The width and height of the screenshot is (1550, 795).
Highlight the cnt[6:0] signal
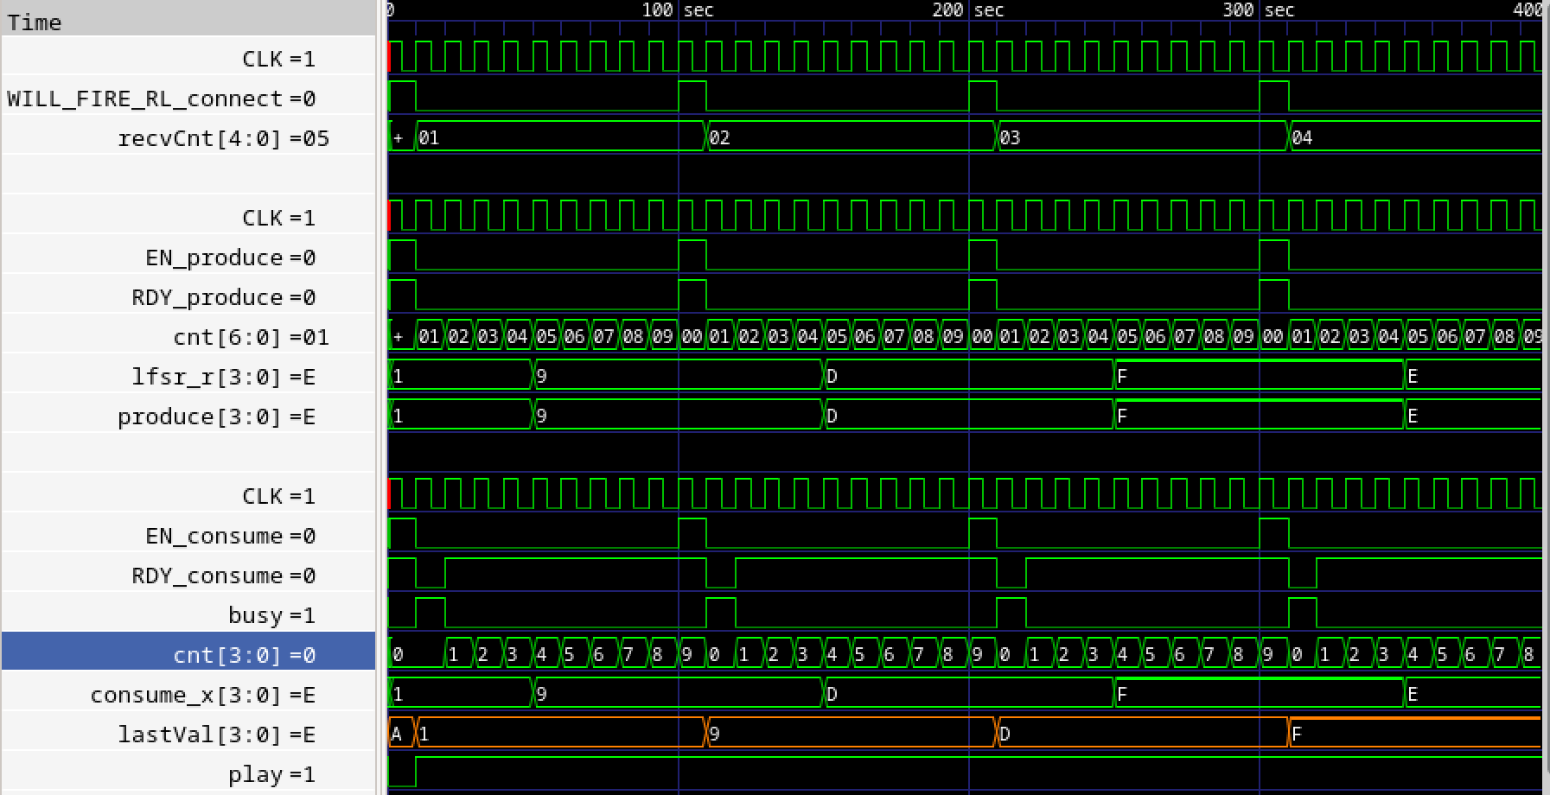251,337
